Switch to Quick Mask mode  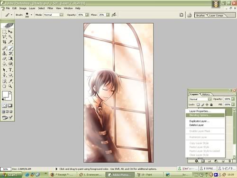[10, 105]
